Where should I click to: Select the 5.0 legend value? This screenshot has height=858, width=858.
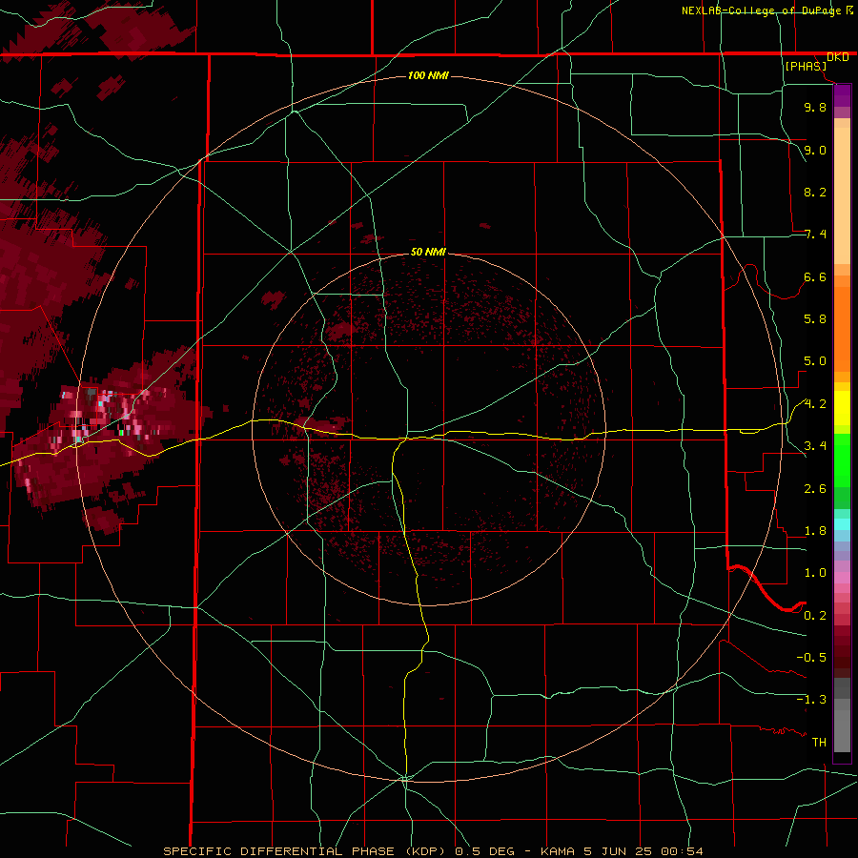point(815,361)
